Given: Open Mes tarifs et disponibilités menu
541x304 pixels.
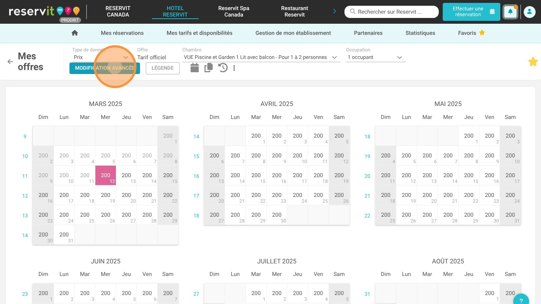Looking at the screenshot, I should [x=199, y=33].
